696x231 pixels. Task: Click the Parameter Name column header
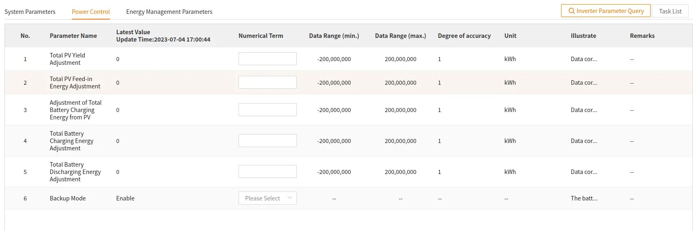coord(73,36)
